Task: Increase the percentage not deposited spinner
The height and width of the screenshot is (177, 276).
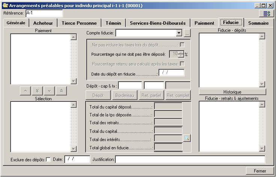Action: point(181,52)
